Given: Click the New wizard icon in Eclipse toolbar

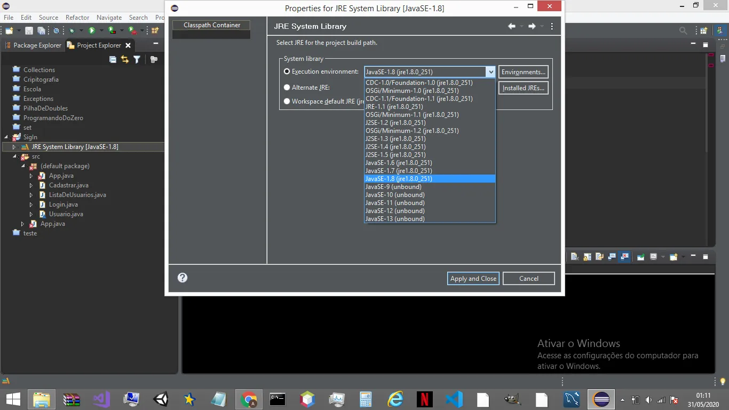Looking at the screenshot, I should click(x=9, y=31).
